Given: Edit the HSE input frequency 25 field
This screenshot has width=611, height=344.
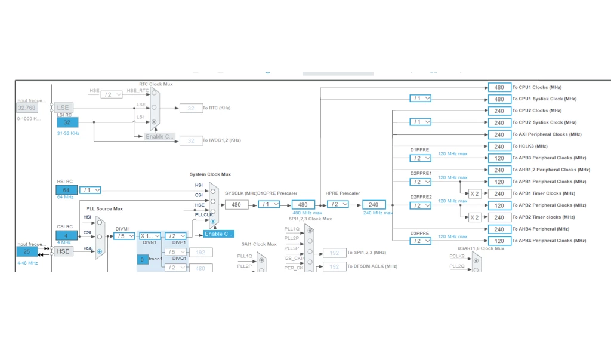Looking at the screenshot, I should (x=27, y=251).
